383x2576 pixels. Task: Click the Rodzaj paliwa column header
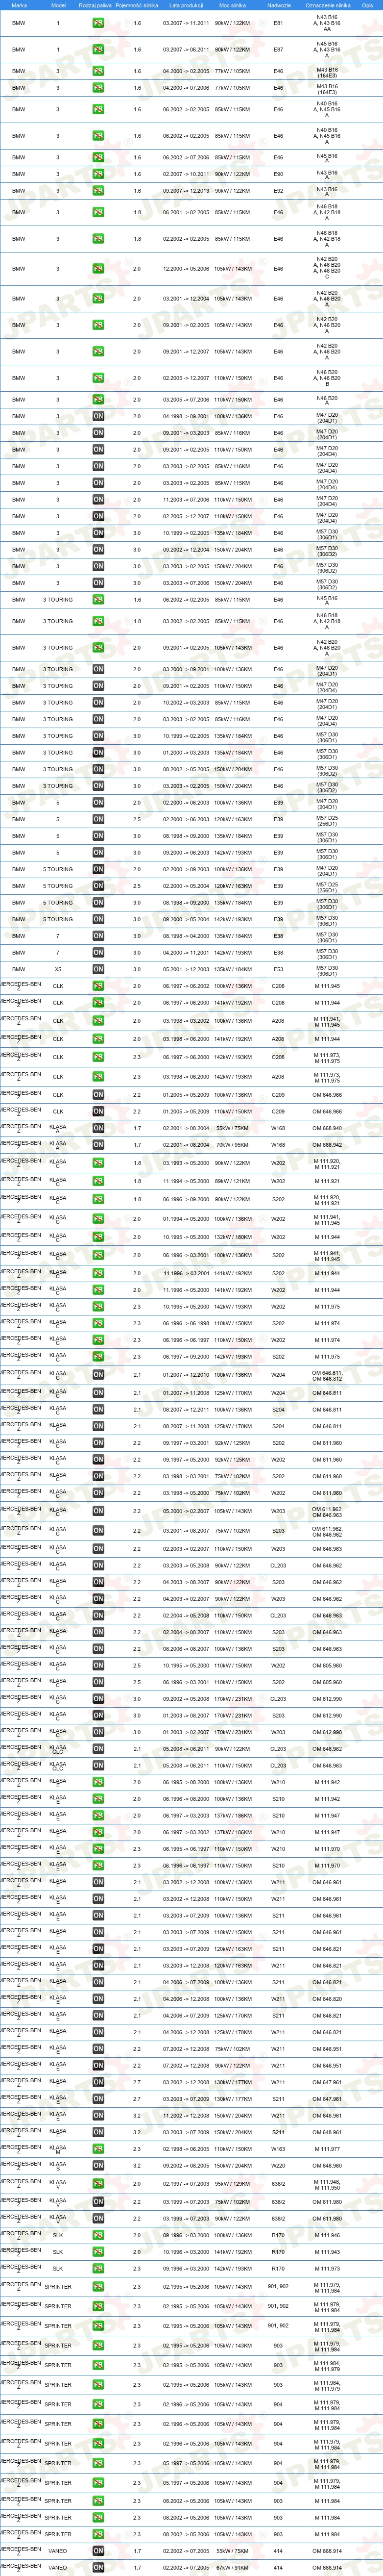[96, 5]
